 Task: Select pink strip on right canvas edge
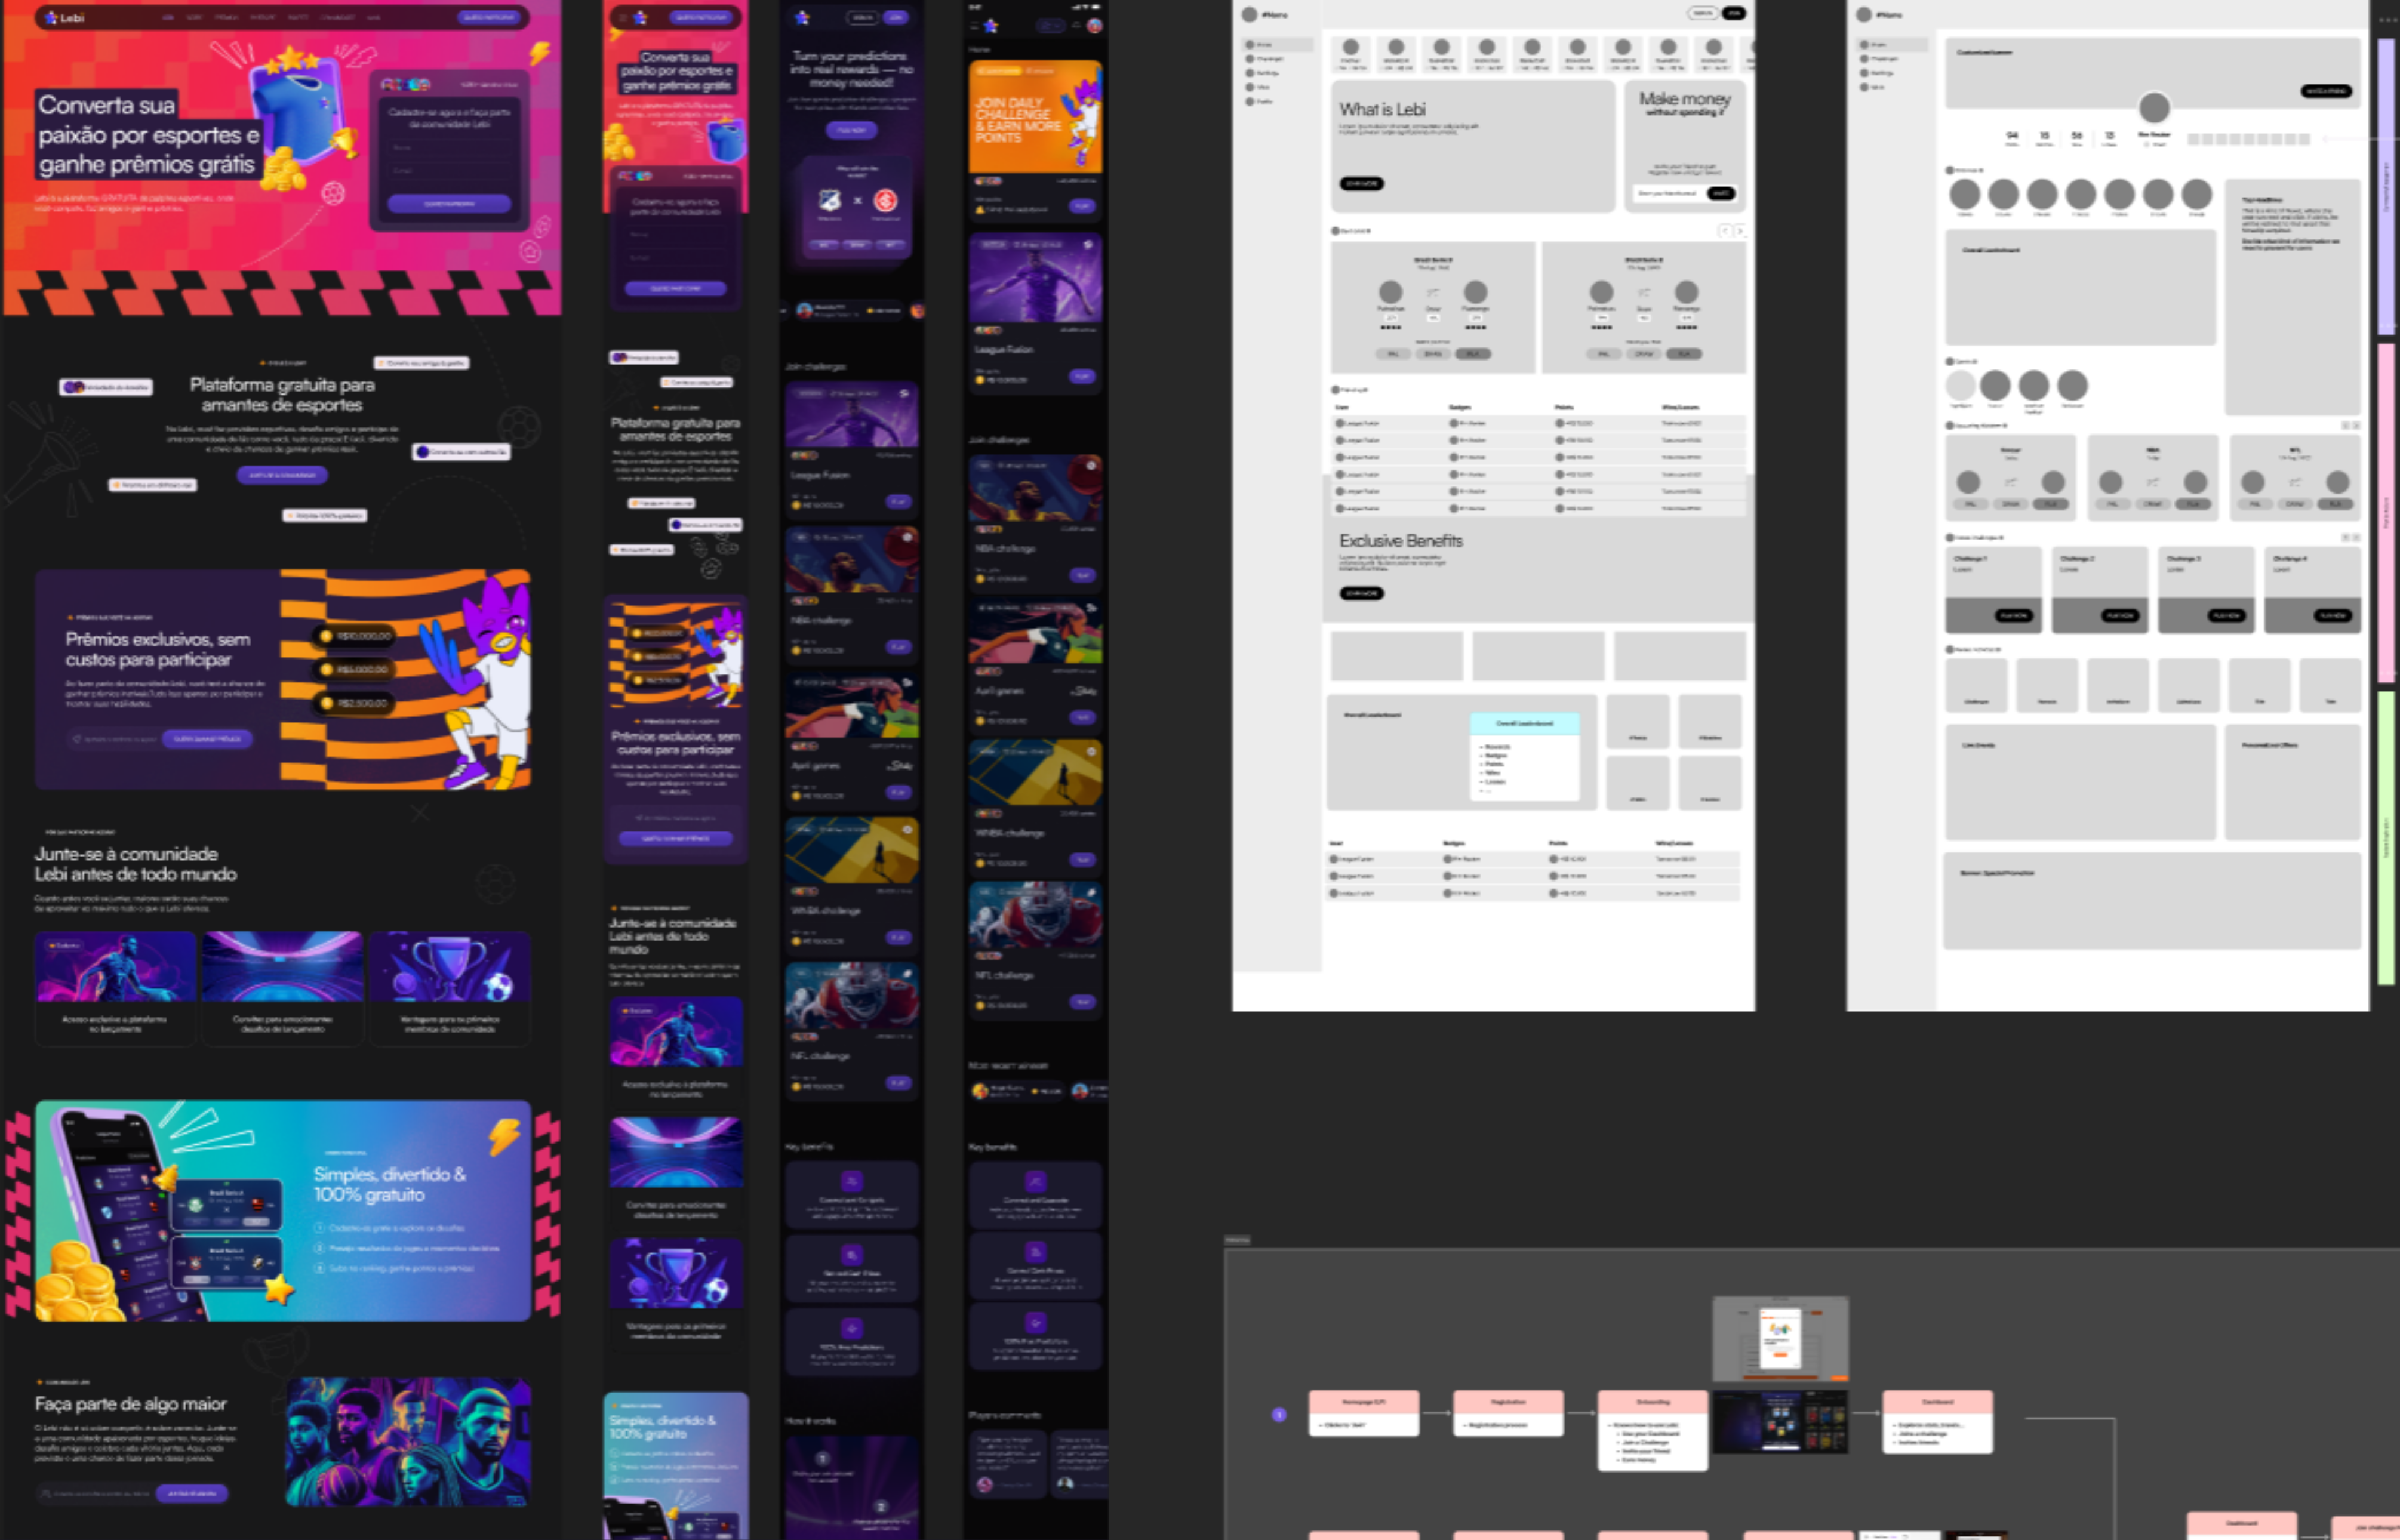pos(2386,514)
